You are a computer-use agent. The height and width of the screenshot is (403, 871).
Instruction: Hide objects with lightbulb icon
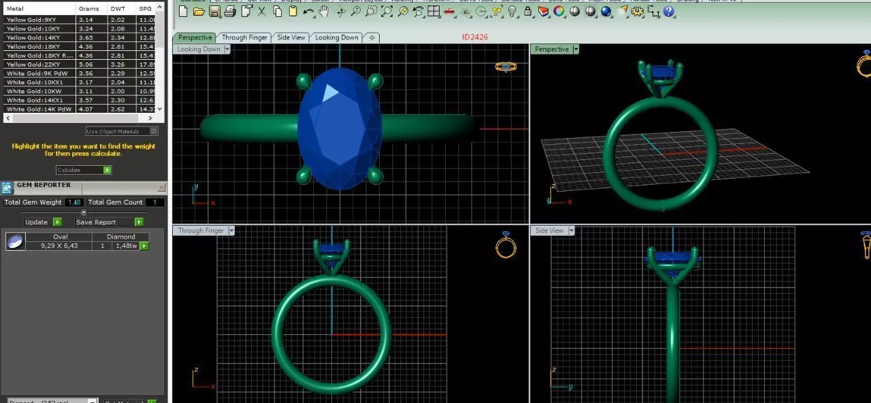coord(512,12)
